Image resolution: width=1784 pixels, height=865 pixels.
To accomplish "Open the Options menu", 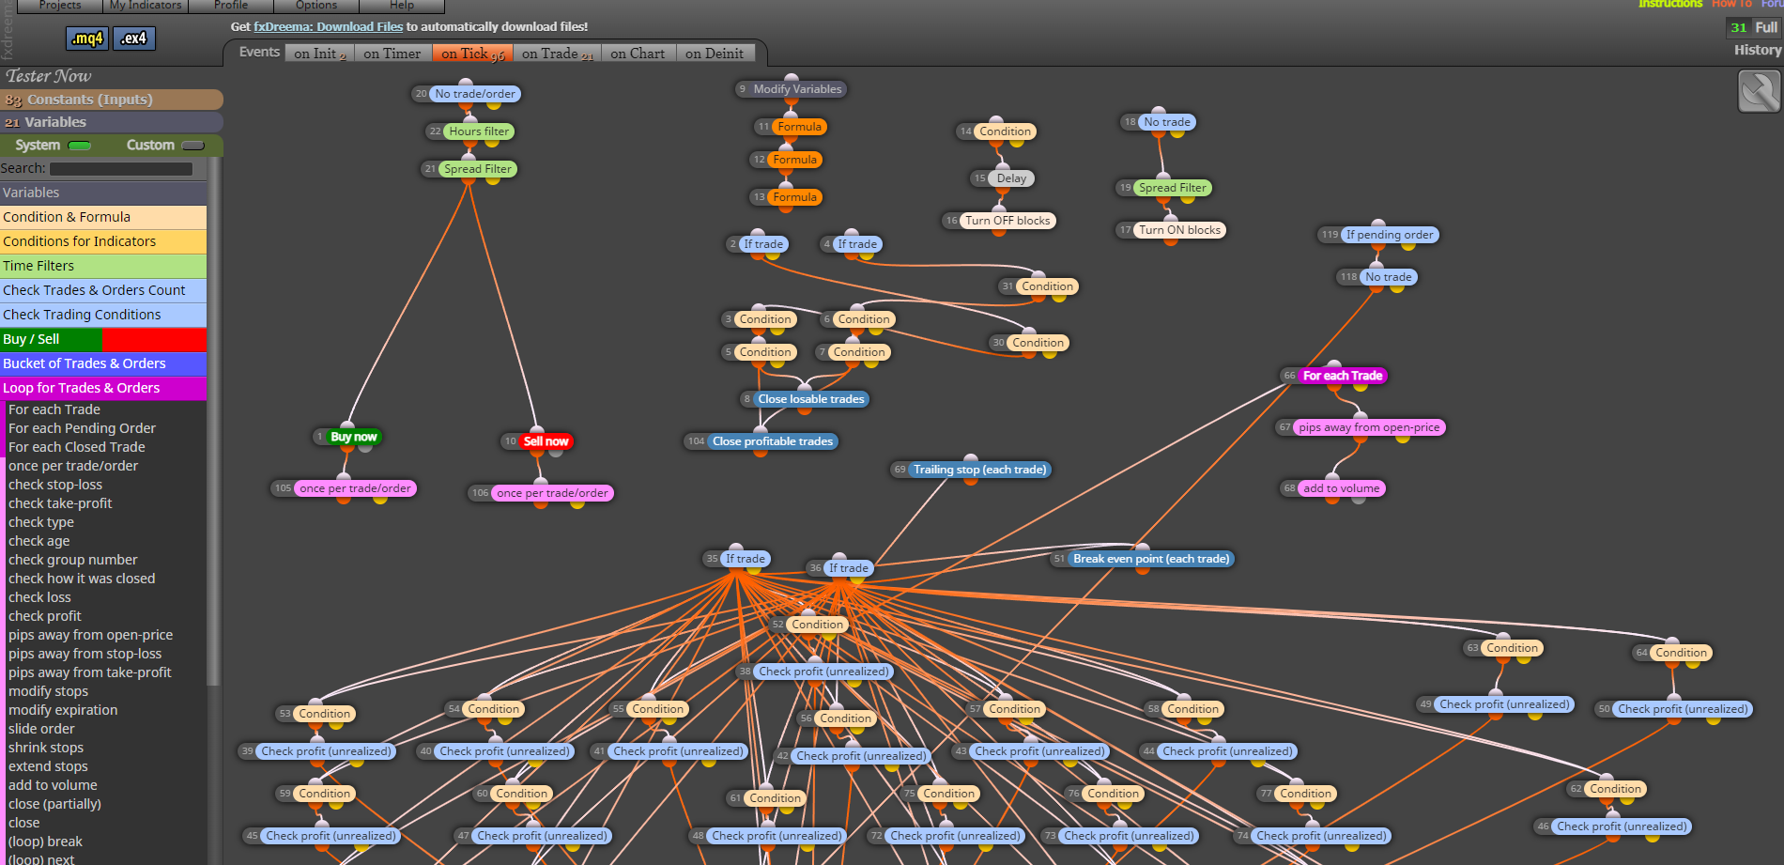I will pos(316,6).
